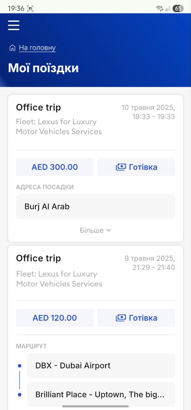Tap the cash icon on the AED 120.00 trip
Screen dimensions: 191x410
pyautogui.click(x=121, y=318)
